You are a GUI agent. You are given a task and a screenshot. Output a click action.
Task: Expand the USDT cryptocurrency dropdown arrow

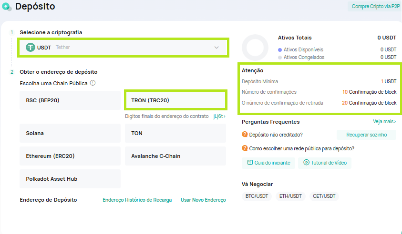tap(216, 48)
